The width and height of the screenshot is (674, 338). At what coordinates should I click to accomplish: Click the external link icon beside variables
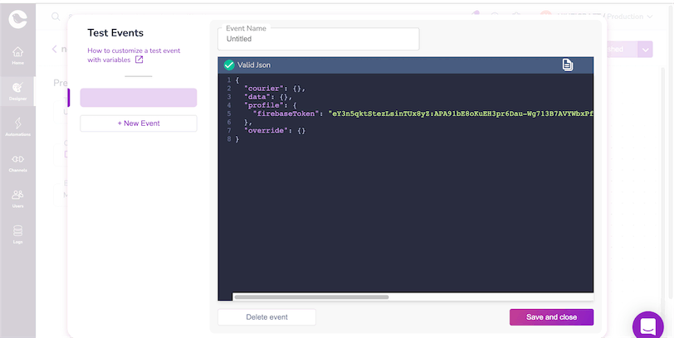139,60
